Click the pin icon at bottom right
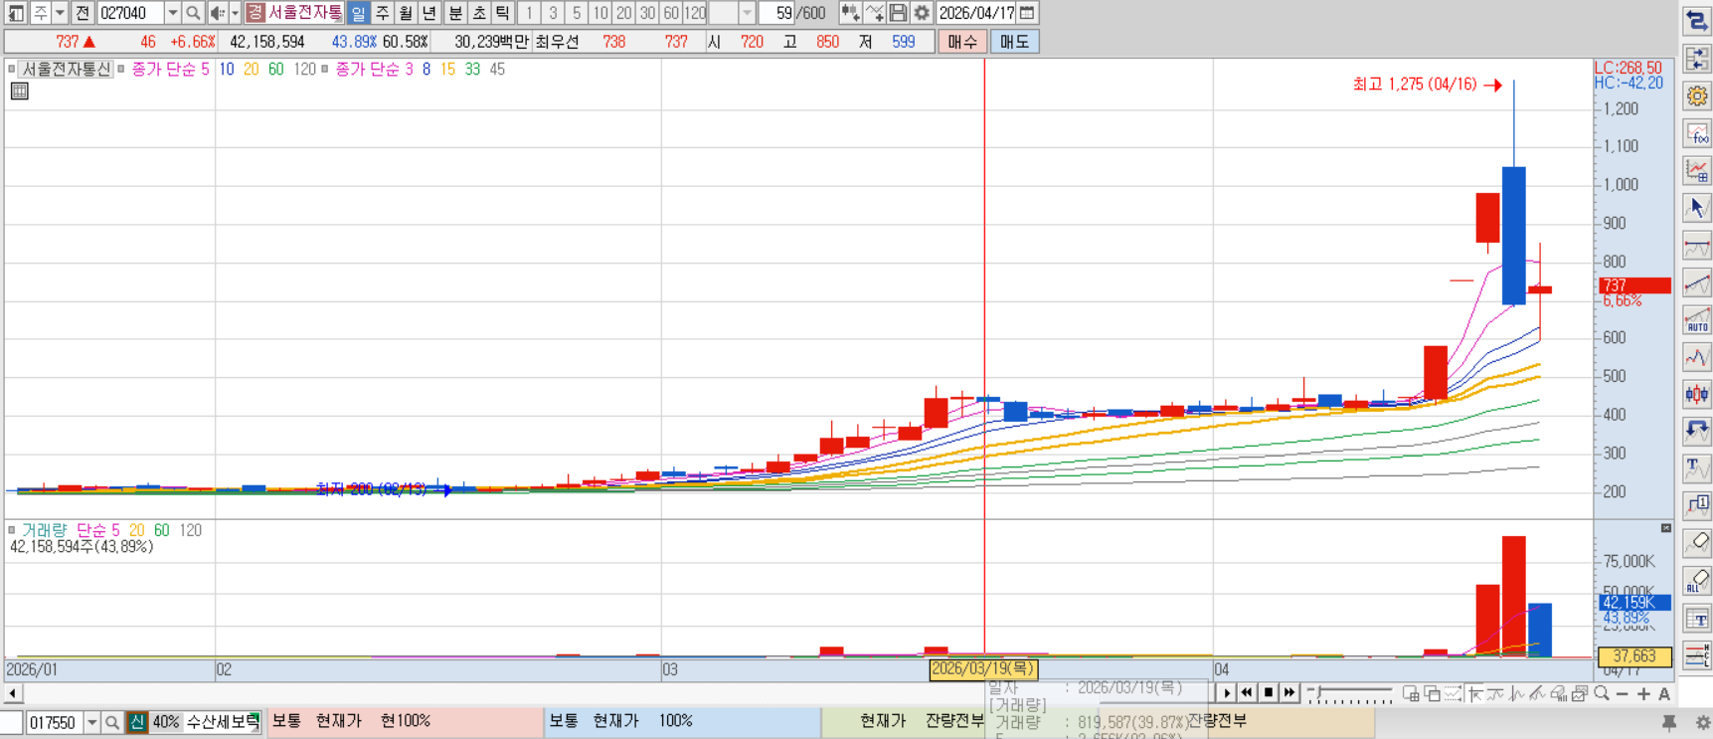 click(x=1669, y=723)
